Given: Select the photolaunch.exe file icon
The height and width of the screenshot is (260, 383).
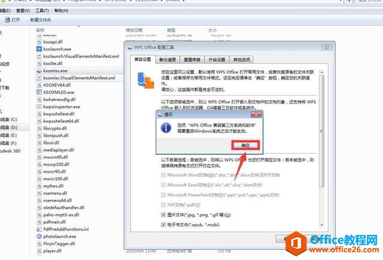Looking at the screenshot, I should (39, 236).
